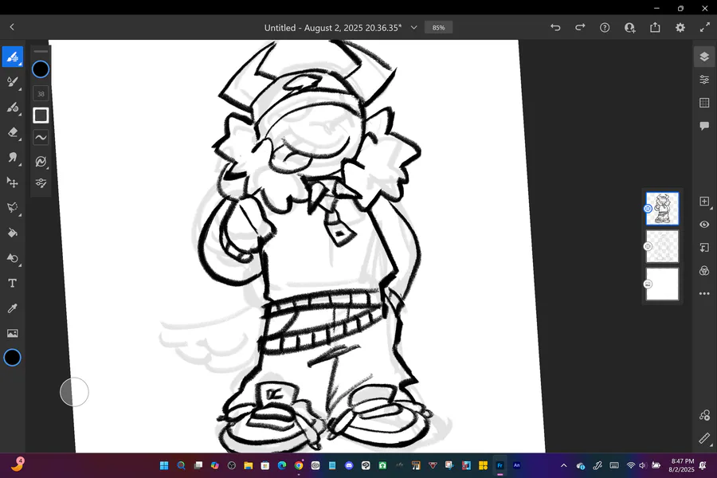Select the Shapes tool
This screenshot has height=478, width=717.
tap(12, 258)
